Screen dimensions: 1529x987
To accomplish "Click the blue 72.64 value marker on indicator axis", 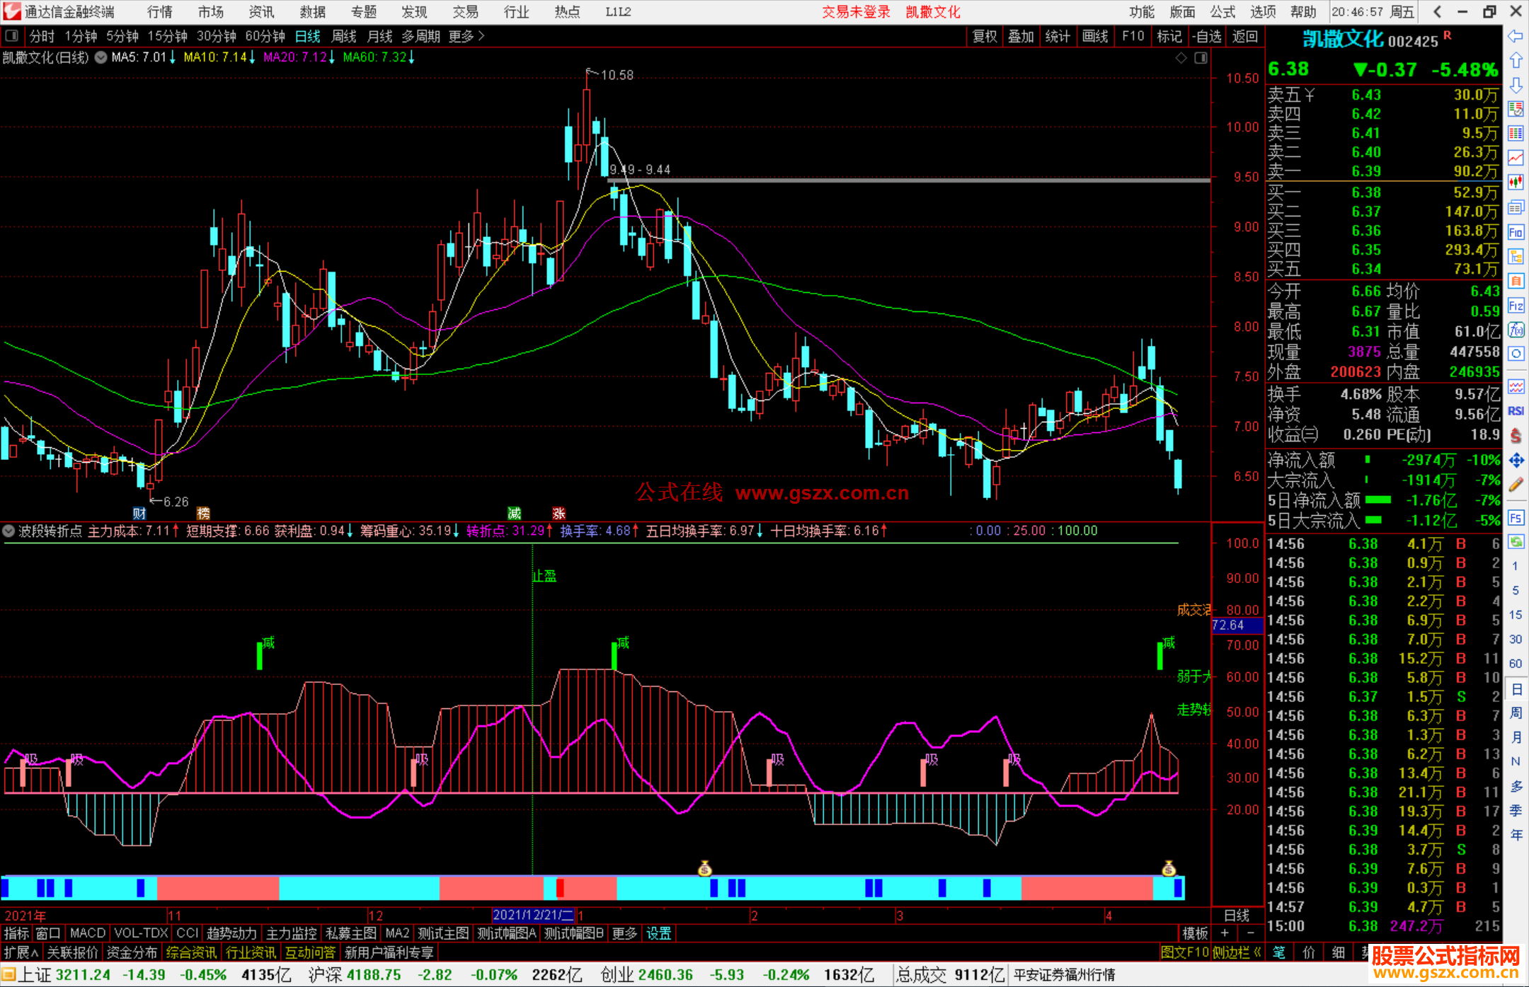I will 1237,625.
